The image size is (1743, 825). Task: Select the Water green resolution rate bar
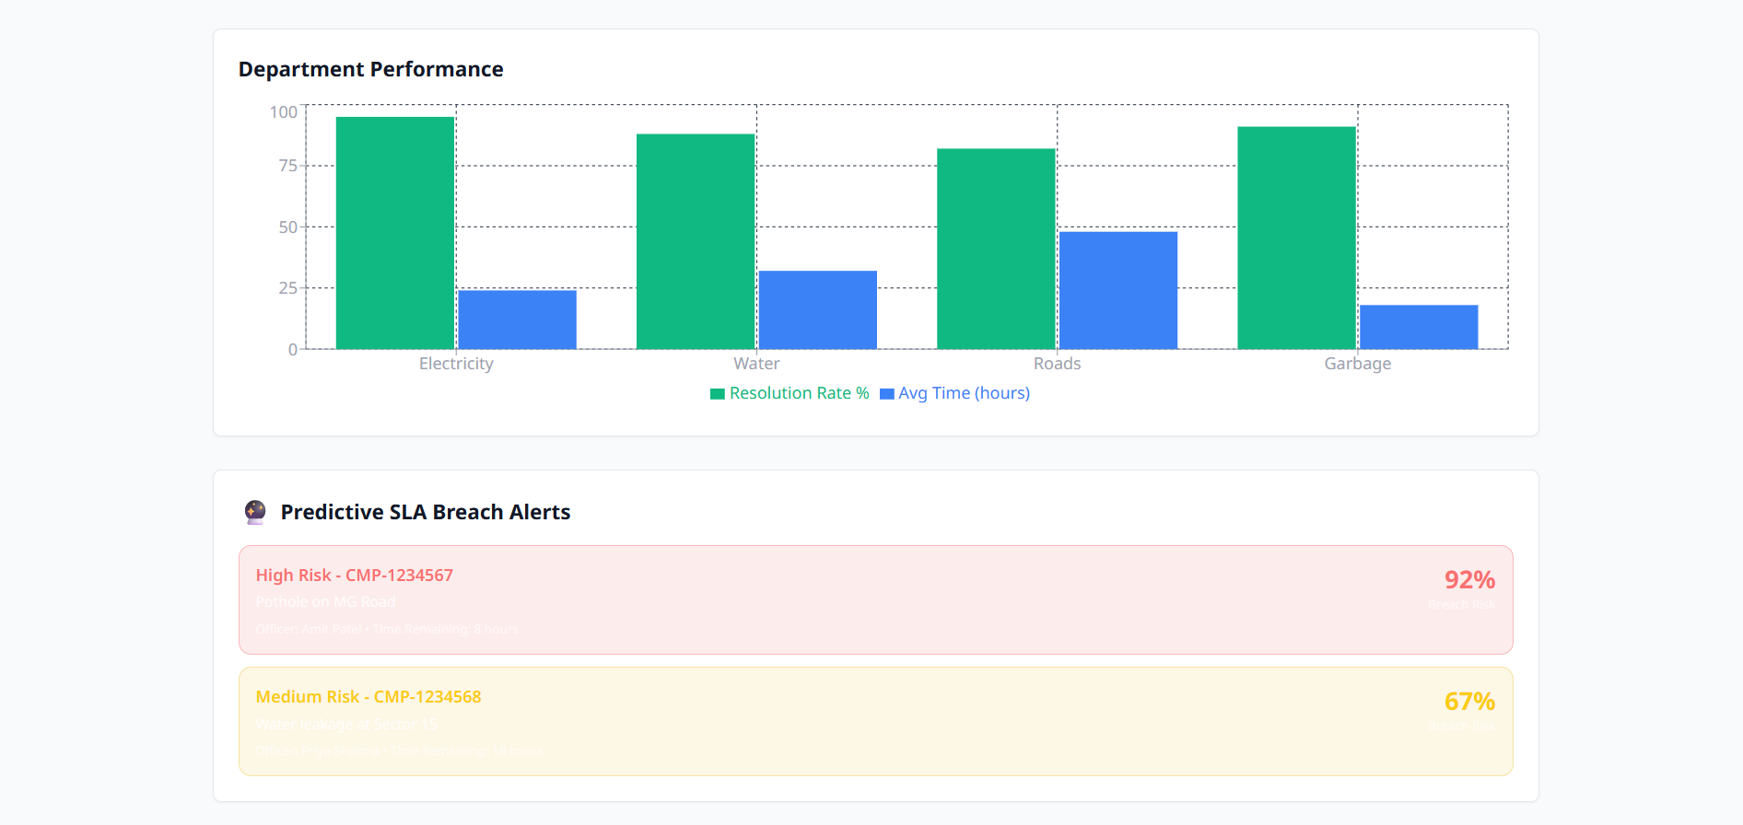pyautogui.click(x=696, y=241)
